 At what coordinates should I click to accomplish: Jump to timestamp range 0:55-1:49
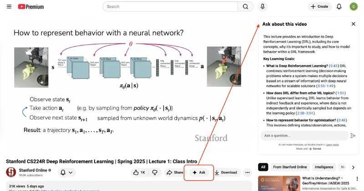[326, 86]
